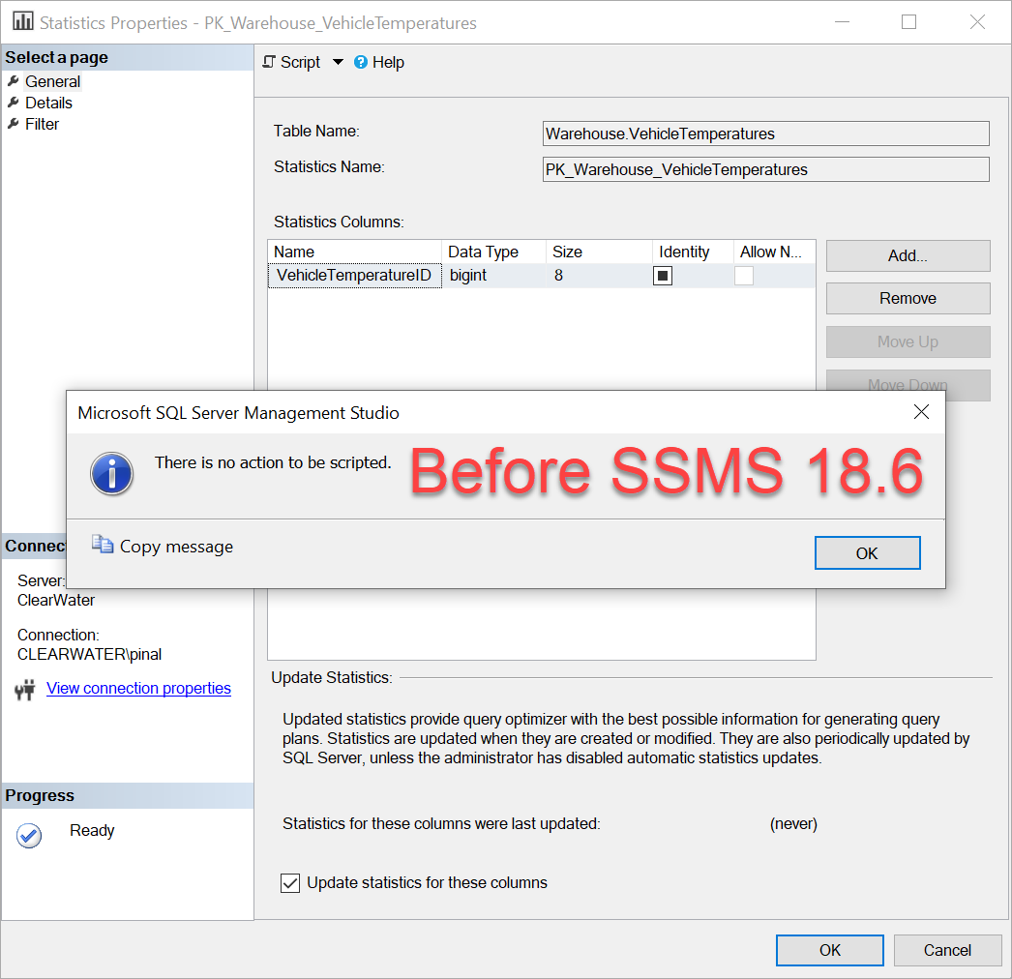Click the Copy message icon
1012x979 pixels.
coord(102,546)
